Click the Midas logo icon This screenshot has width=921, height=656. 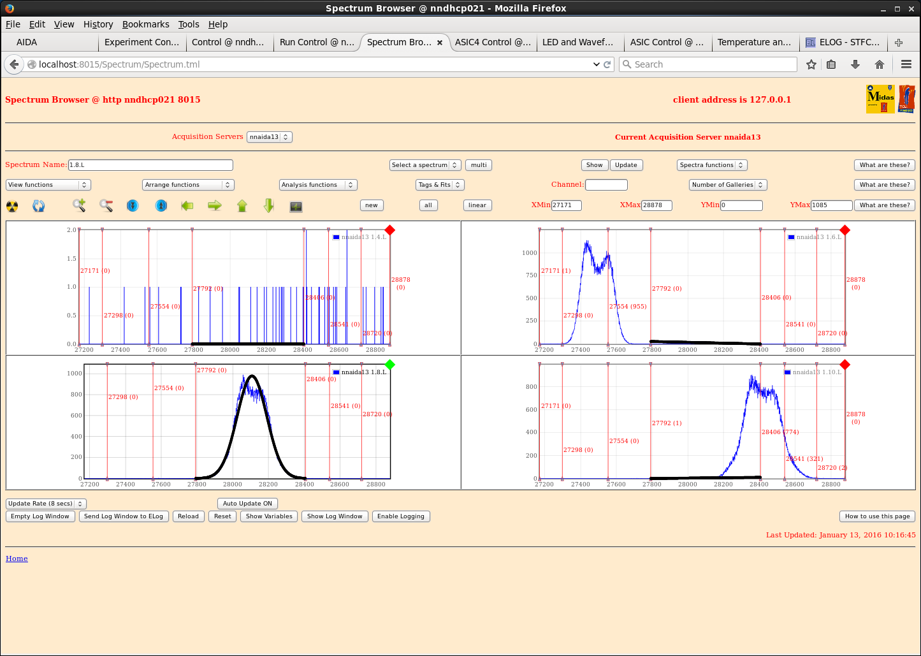tap(880, 99)
